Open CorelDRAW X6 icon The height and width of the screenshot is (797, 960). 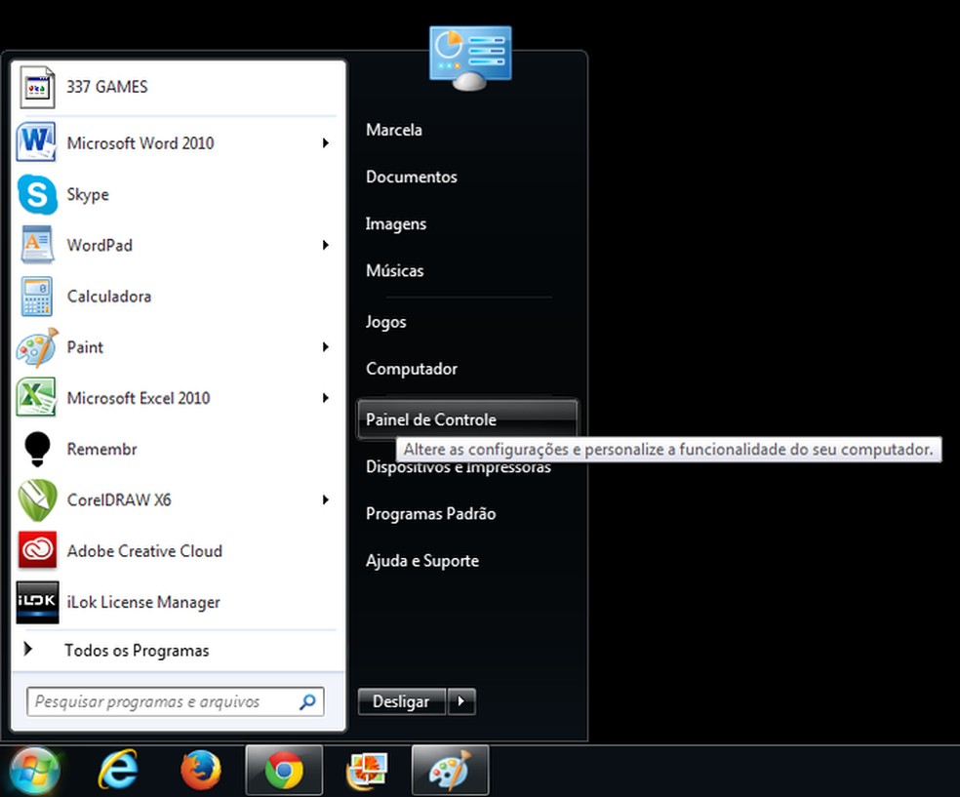[x=37, y=500]
